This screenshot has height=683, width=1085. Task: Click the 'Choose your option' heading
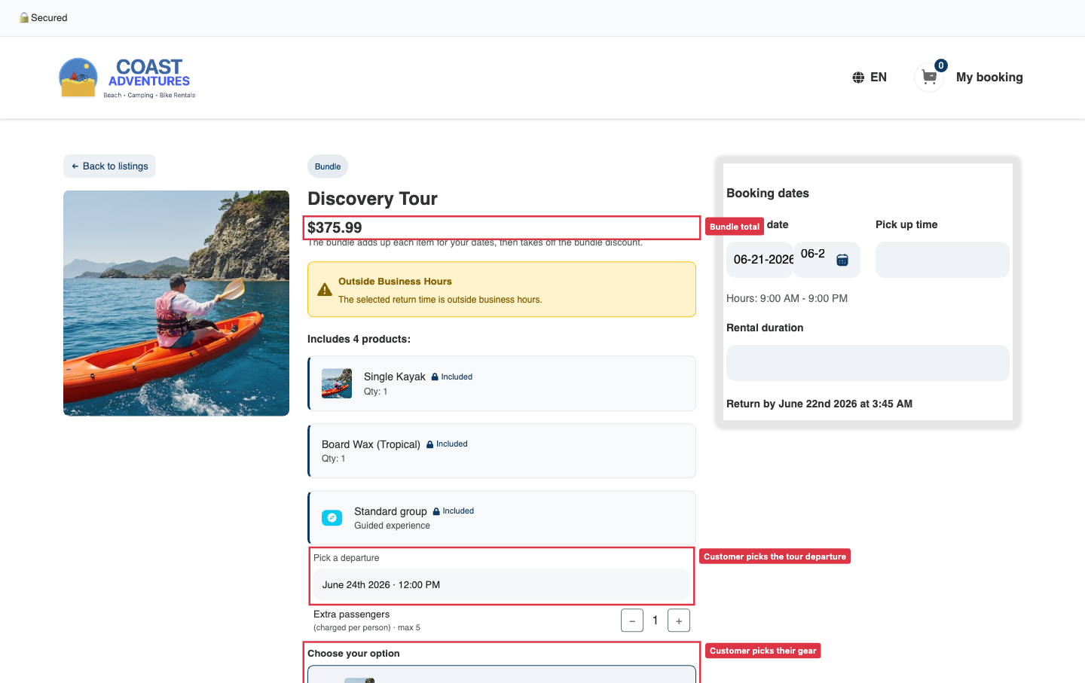tap(353, 654)
